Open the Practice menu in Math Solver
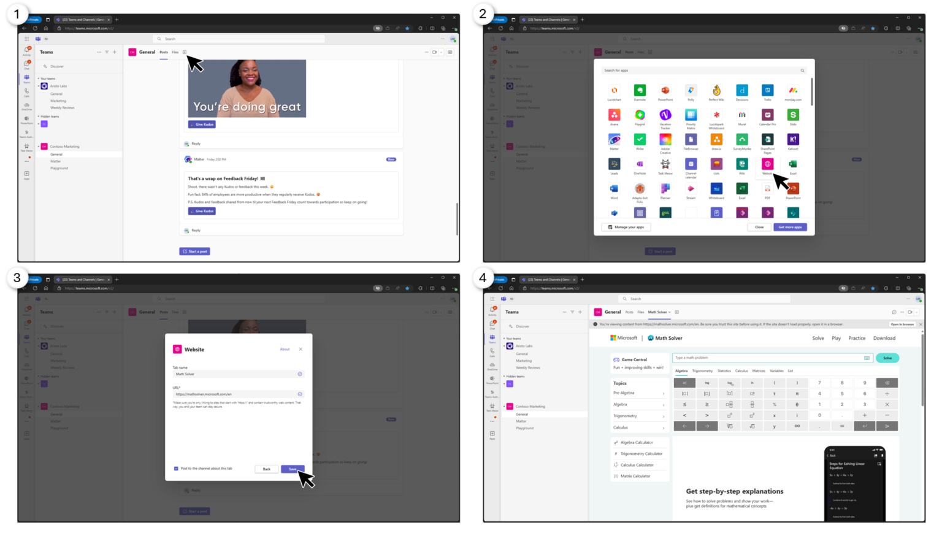942x533 pixels. click(x=857, y=338)
